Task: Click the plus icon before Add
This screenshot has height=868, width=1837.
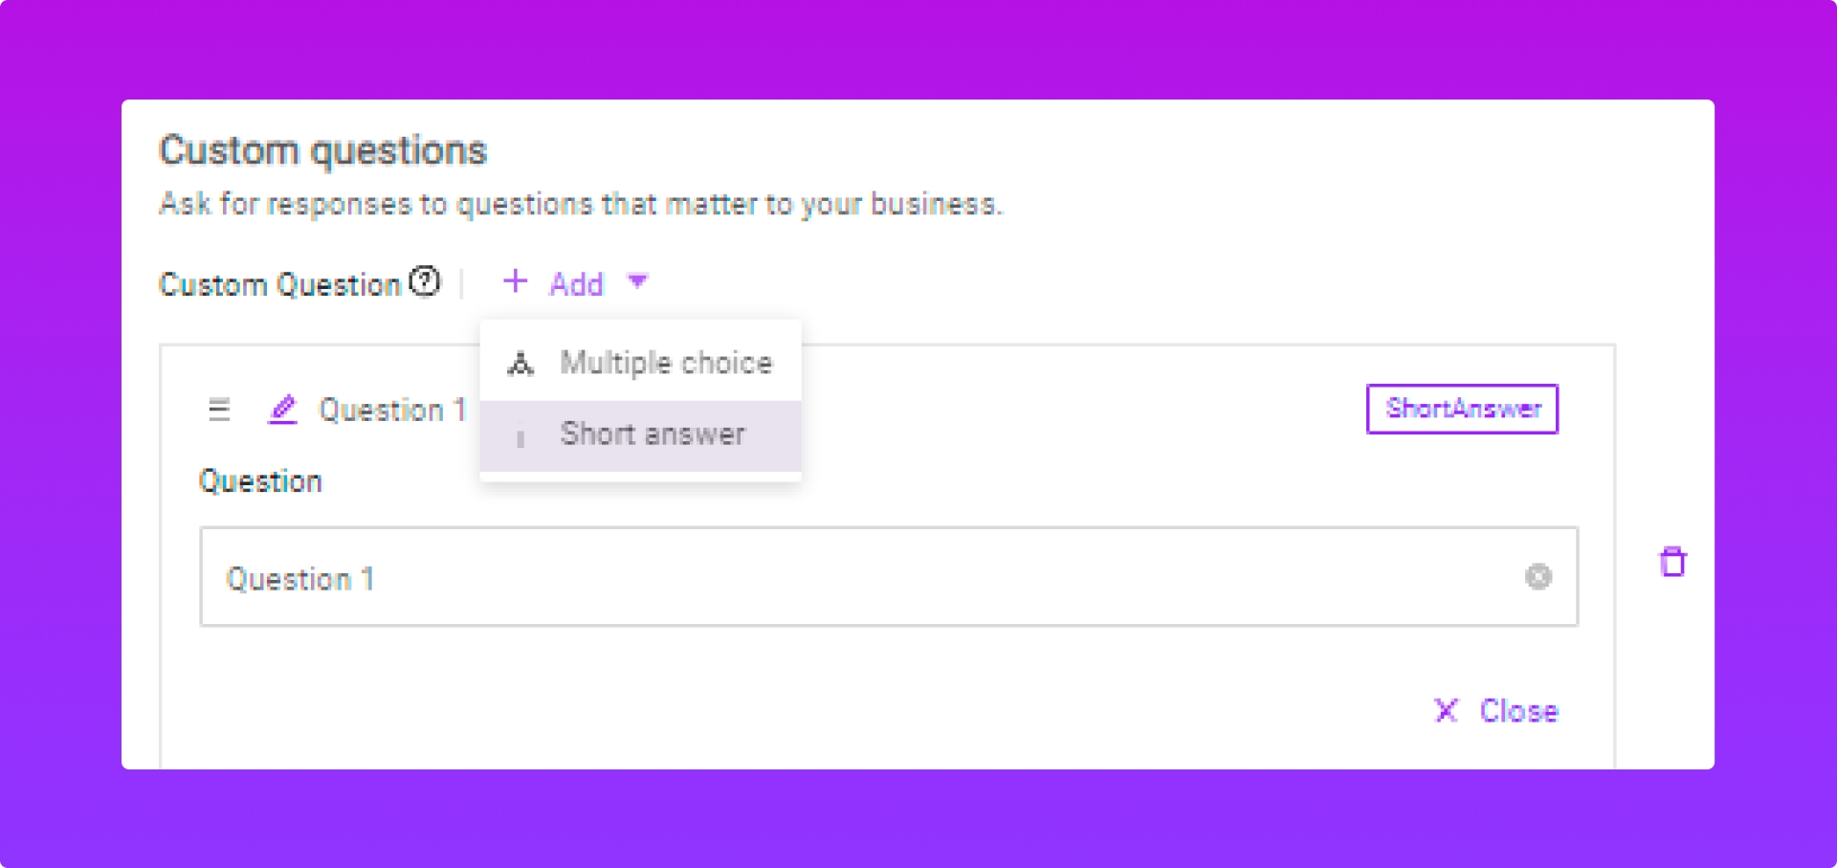Action: click(515, 281)
